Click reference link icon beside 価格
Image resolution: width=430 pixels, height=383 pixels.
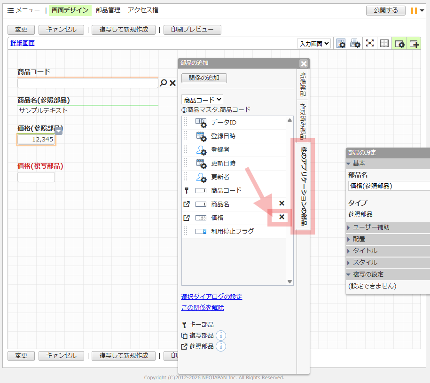point(187,218)
